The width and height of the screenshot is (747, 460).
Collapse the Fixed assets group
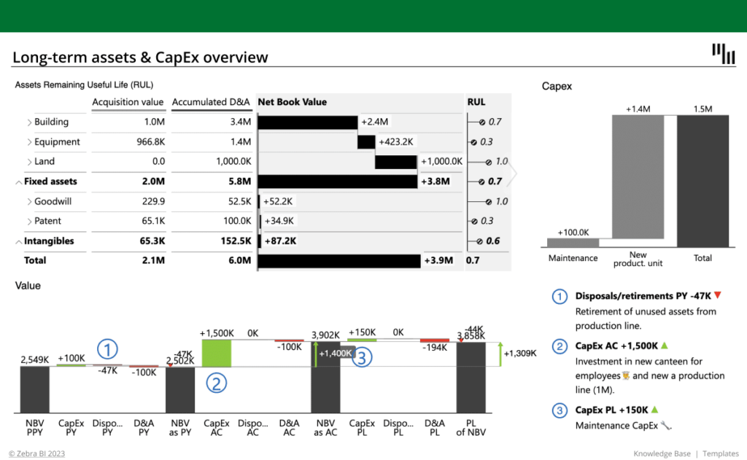tap(20, 182)
